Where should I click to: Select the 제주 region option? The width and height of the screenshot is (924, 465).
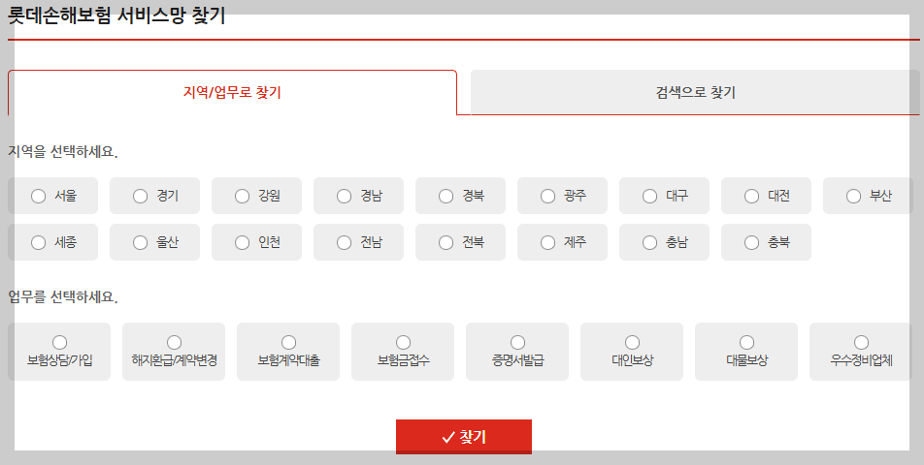548,242
